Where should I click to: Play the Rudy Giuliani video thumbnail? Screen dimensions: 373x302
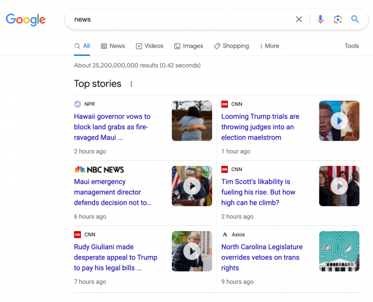pos(192,251)
